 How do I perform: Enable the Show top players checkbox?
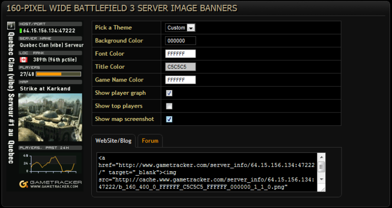(169, 106)
